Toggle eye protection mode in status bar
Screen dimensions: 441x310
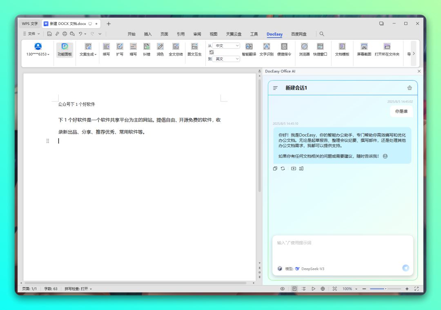point(282,289)
